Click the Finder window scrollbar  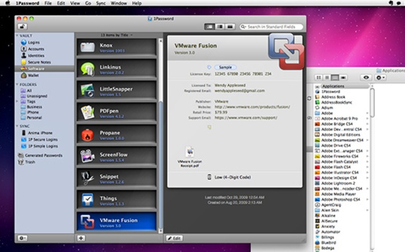click(x=372, y=103)
